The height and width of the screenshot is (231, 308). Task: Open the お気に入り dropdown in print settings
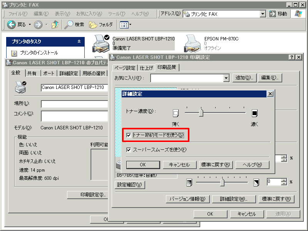(x=226, y=78)
